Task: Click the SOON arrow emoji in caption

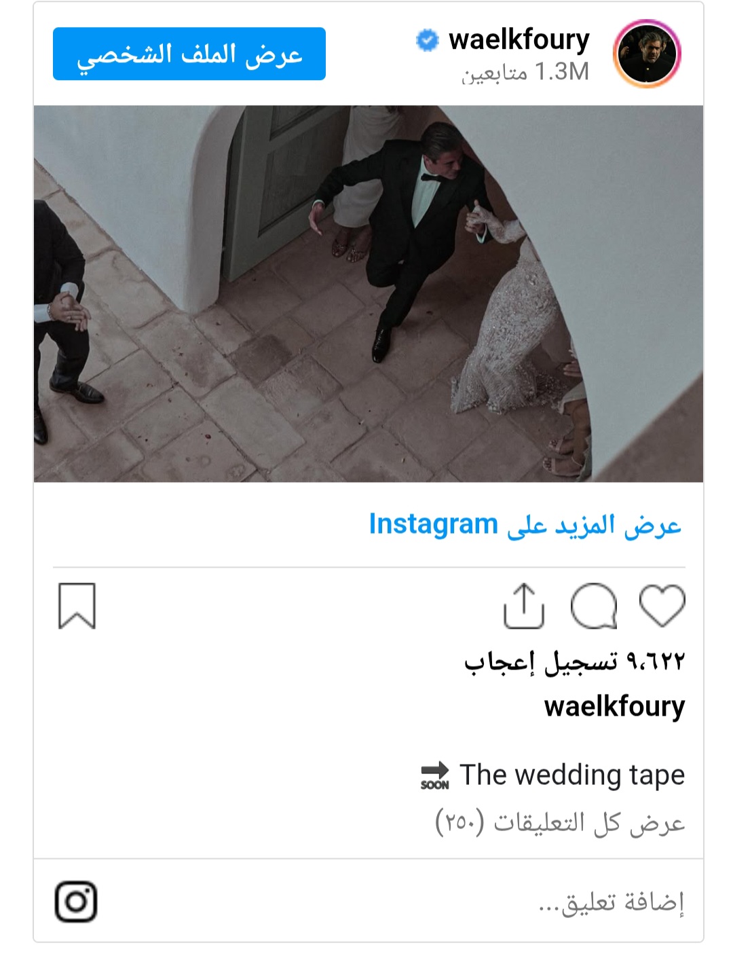Action: [x=434, y=775]
